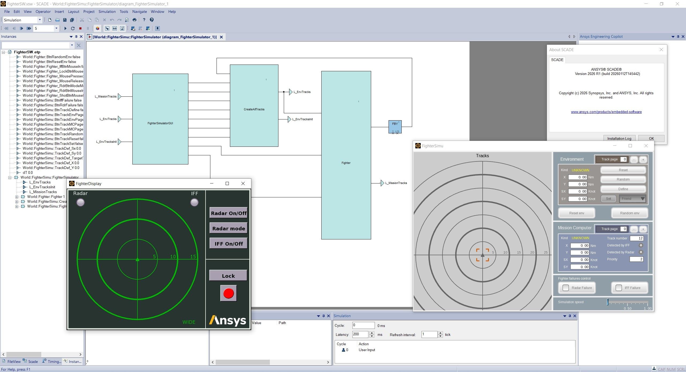Click the load scenario icon
Image resolution: width=686 pixels, height=372 pixels.
pos(133,28)
